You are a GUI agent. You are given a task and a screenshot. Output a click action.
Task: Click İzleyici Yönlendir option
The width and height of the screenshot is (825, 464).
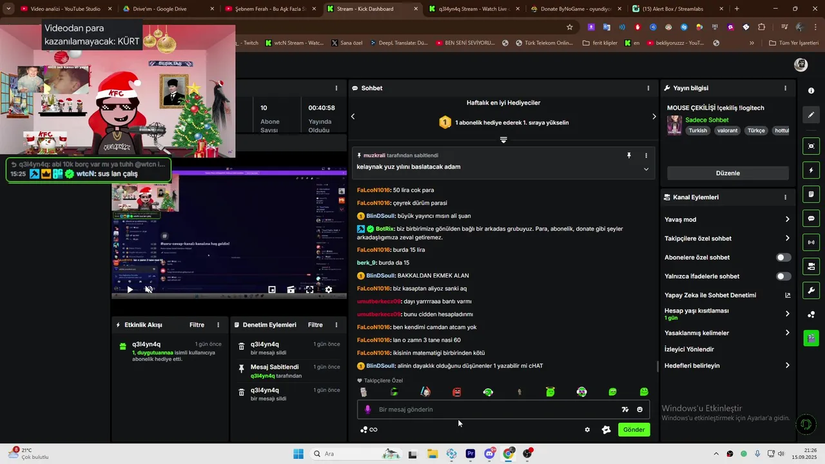pyautogui.click(x=689, y=349)
